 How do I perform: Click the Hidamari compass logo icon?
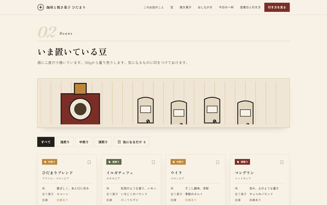pos(40,7)
